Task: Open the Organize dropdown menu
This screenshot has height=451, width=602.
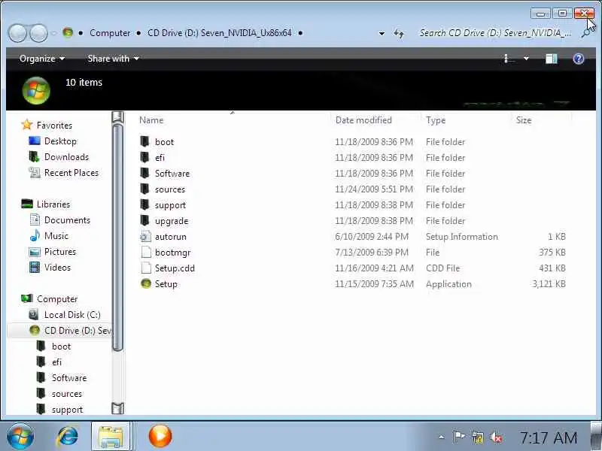Action: [42, 59]
